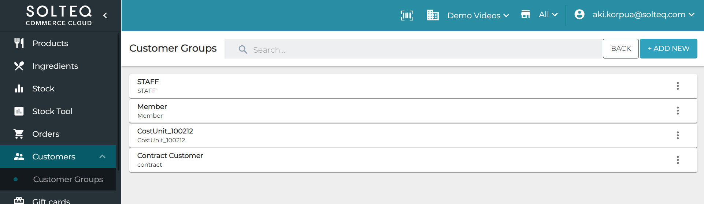Open options menu for Contract Customer

678,160
